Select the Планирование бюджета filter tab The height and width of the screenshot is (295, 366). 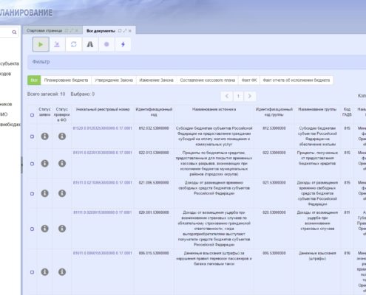click(66, 80)
